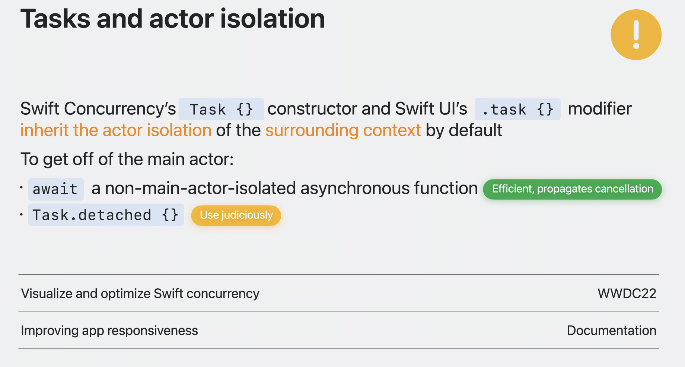Click the yellow exclamation warning icon

click(636, 35)
